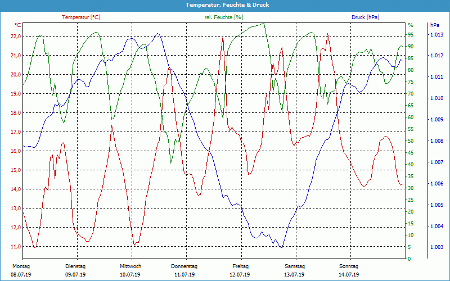450x281 pixels.
Task: Click the '65' humidity axis value
Action: pyautogui.click(x=411, y=106)
